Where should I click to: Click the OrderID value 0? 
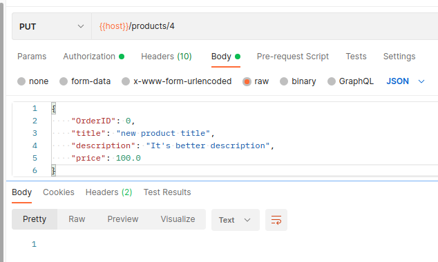128,121
